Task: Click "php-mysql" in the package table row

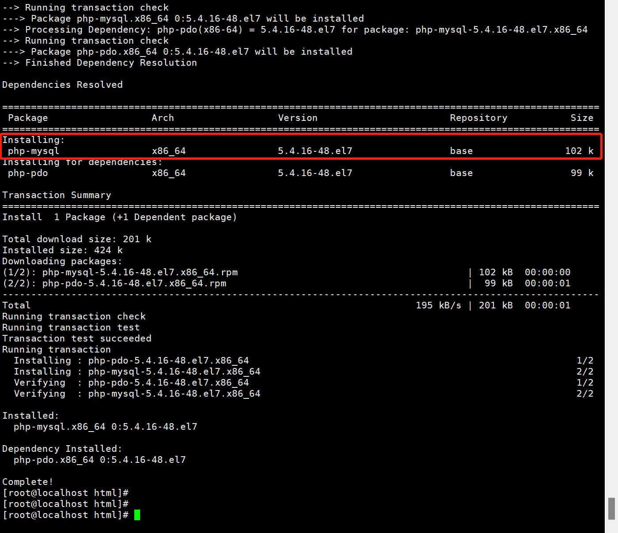Action: [x=34, y=151]
